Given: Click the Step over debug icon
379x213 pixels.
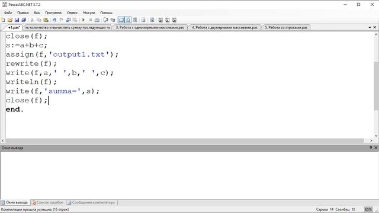Looking at the screenshot, I should [x=105, y=20].
